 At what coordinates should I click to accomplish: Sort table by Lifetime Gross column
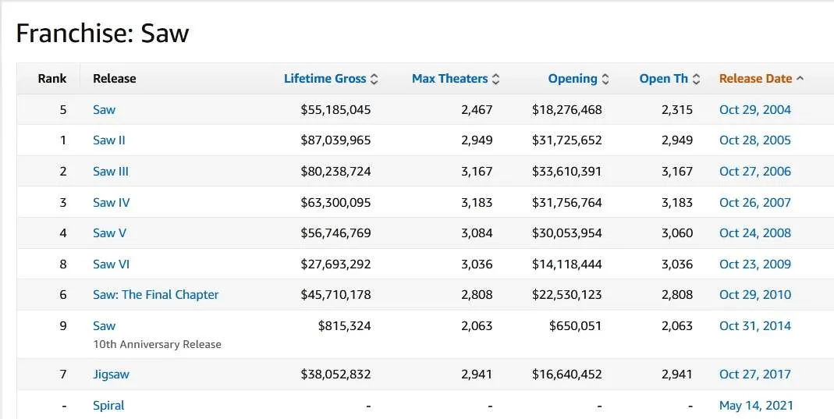point(325,79)
